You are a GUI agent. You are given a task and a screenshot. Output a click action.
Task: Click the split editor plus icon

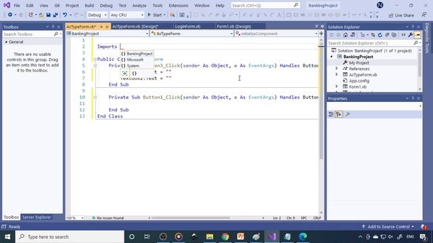(321, 33)
